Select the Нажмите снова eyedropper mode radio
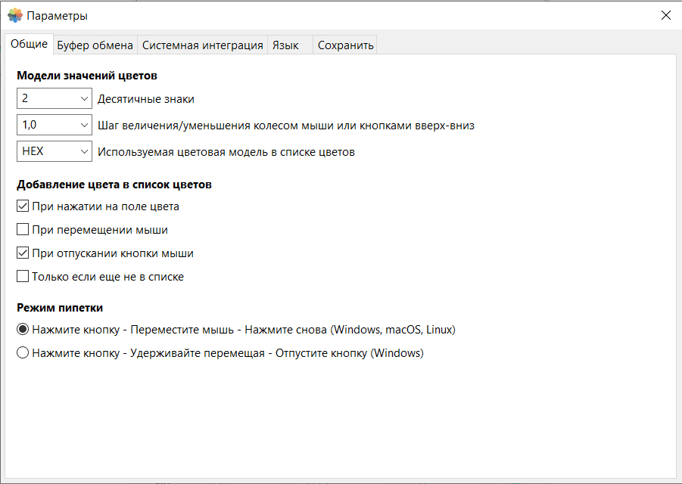This screenshot has width=682, height=484. coord(23,330)
